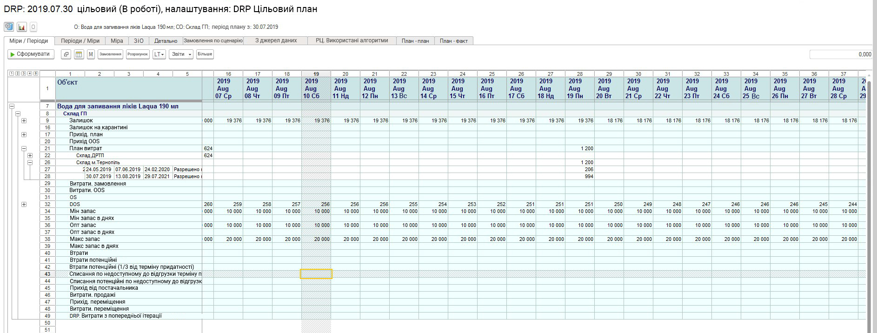The height and width of the screenshot is (333, 877).
Task: Open the ЗіО tab
Action: tap(139, 41)
